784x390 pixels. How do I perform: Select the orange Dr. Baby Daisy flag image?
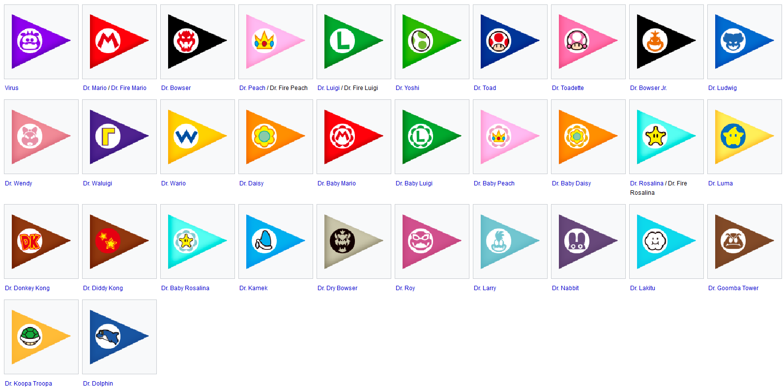pyautogui.click(x=588, y=137)
